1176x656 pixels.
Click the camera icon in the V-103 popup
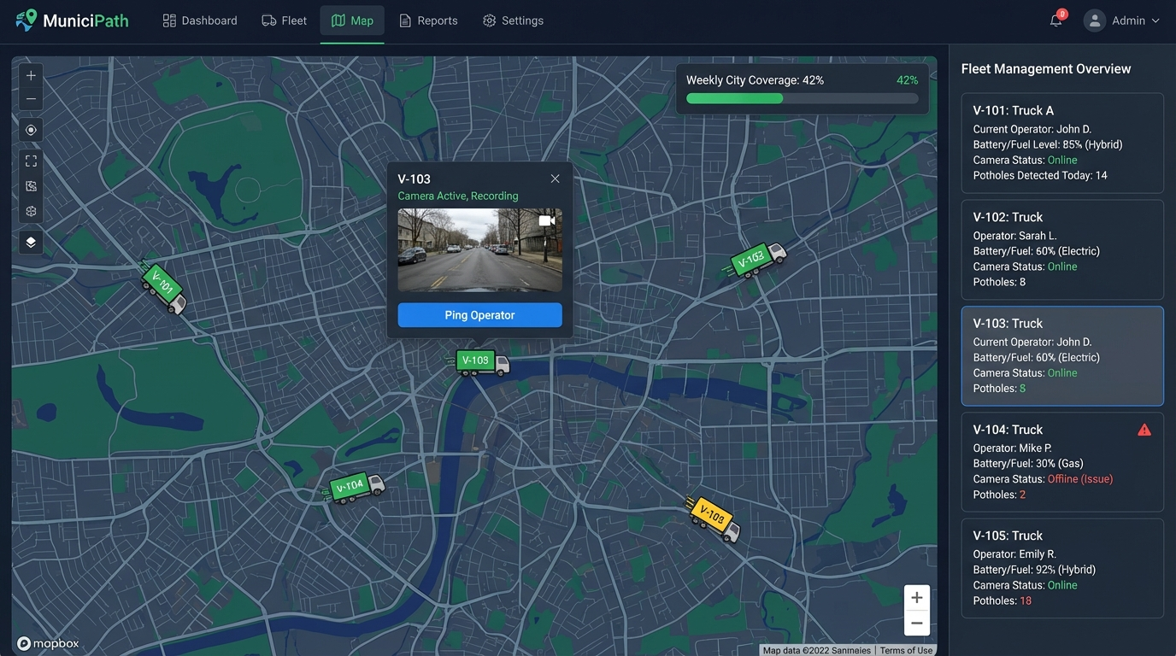coord(546,220)
